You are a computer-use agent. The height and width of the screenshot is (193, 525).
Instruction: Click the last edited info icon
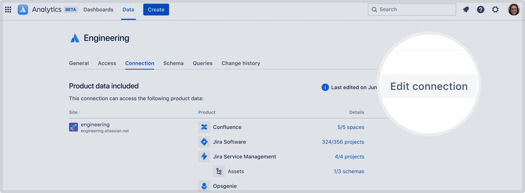[325, 88]
